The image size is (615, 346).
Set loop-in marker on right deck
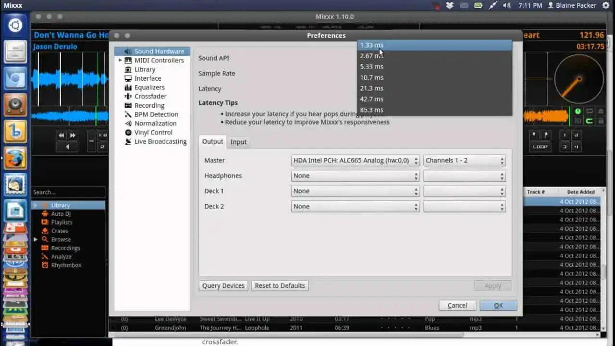(x=534, y=136)
